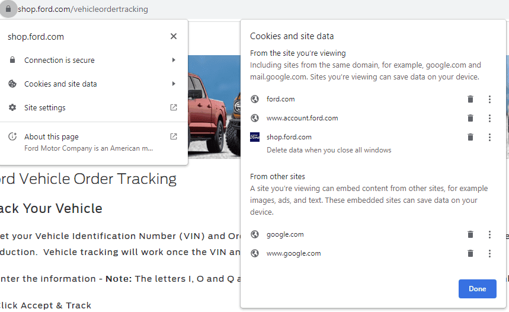Click the Done button
509x312 pixels.
pos(477,289)
